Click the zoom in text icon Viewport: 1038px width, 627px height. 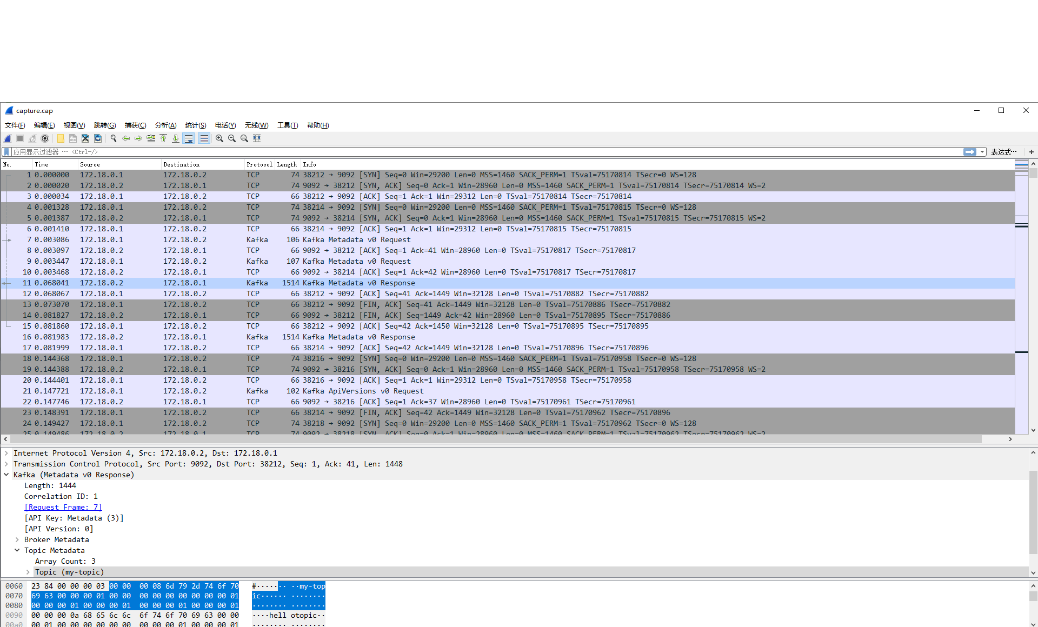[219, 138]
